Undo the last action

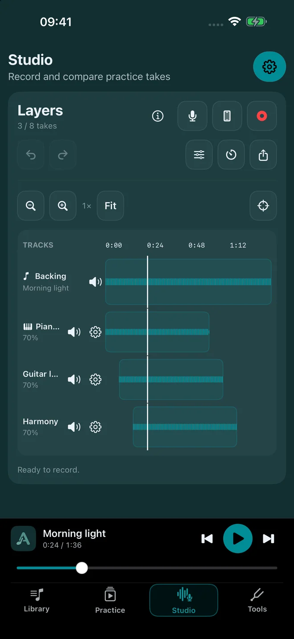point(31,155)
